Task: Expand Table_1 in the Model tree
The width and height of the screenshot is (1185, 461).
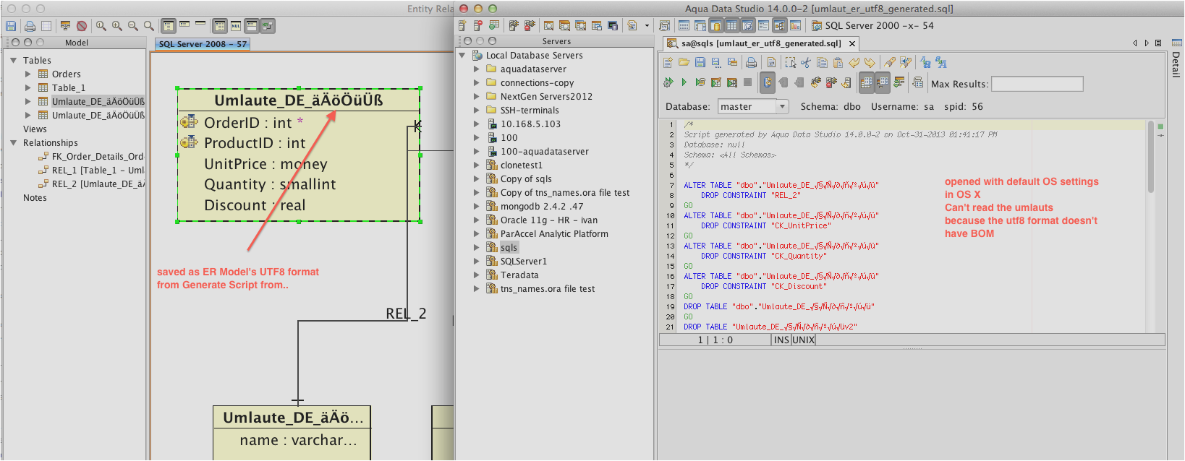Action: tap(28, 88)
